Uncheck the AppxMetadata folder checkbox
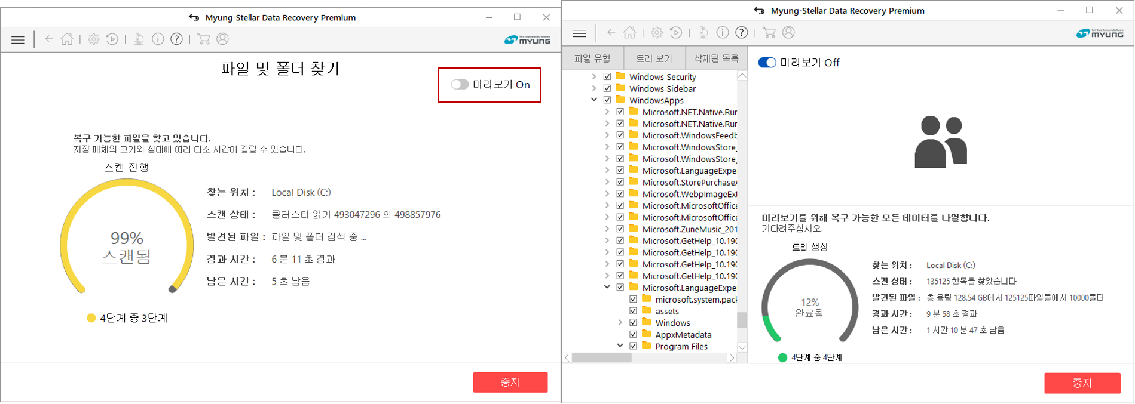Viewport: 1135px width, 404px height. point(633,335)
